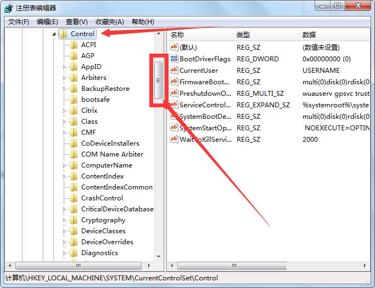
Task: Click the SystemStartOp... value icon
Action: click(174, 128)
